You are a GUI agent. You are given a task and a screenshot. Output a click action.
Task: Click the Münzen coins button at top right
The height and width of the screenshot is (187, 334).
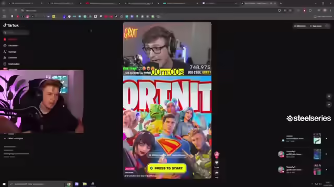[300, 26]
